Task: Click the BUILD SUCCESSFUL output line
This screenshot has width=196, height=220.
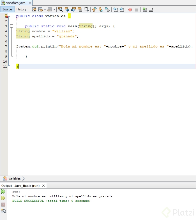Action: click(51, 201)
